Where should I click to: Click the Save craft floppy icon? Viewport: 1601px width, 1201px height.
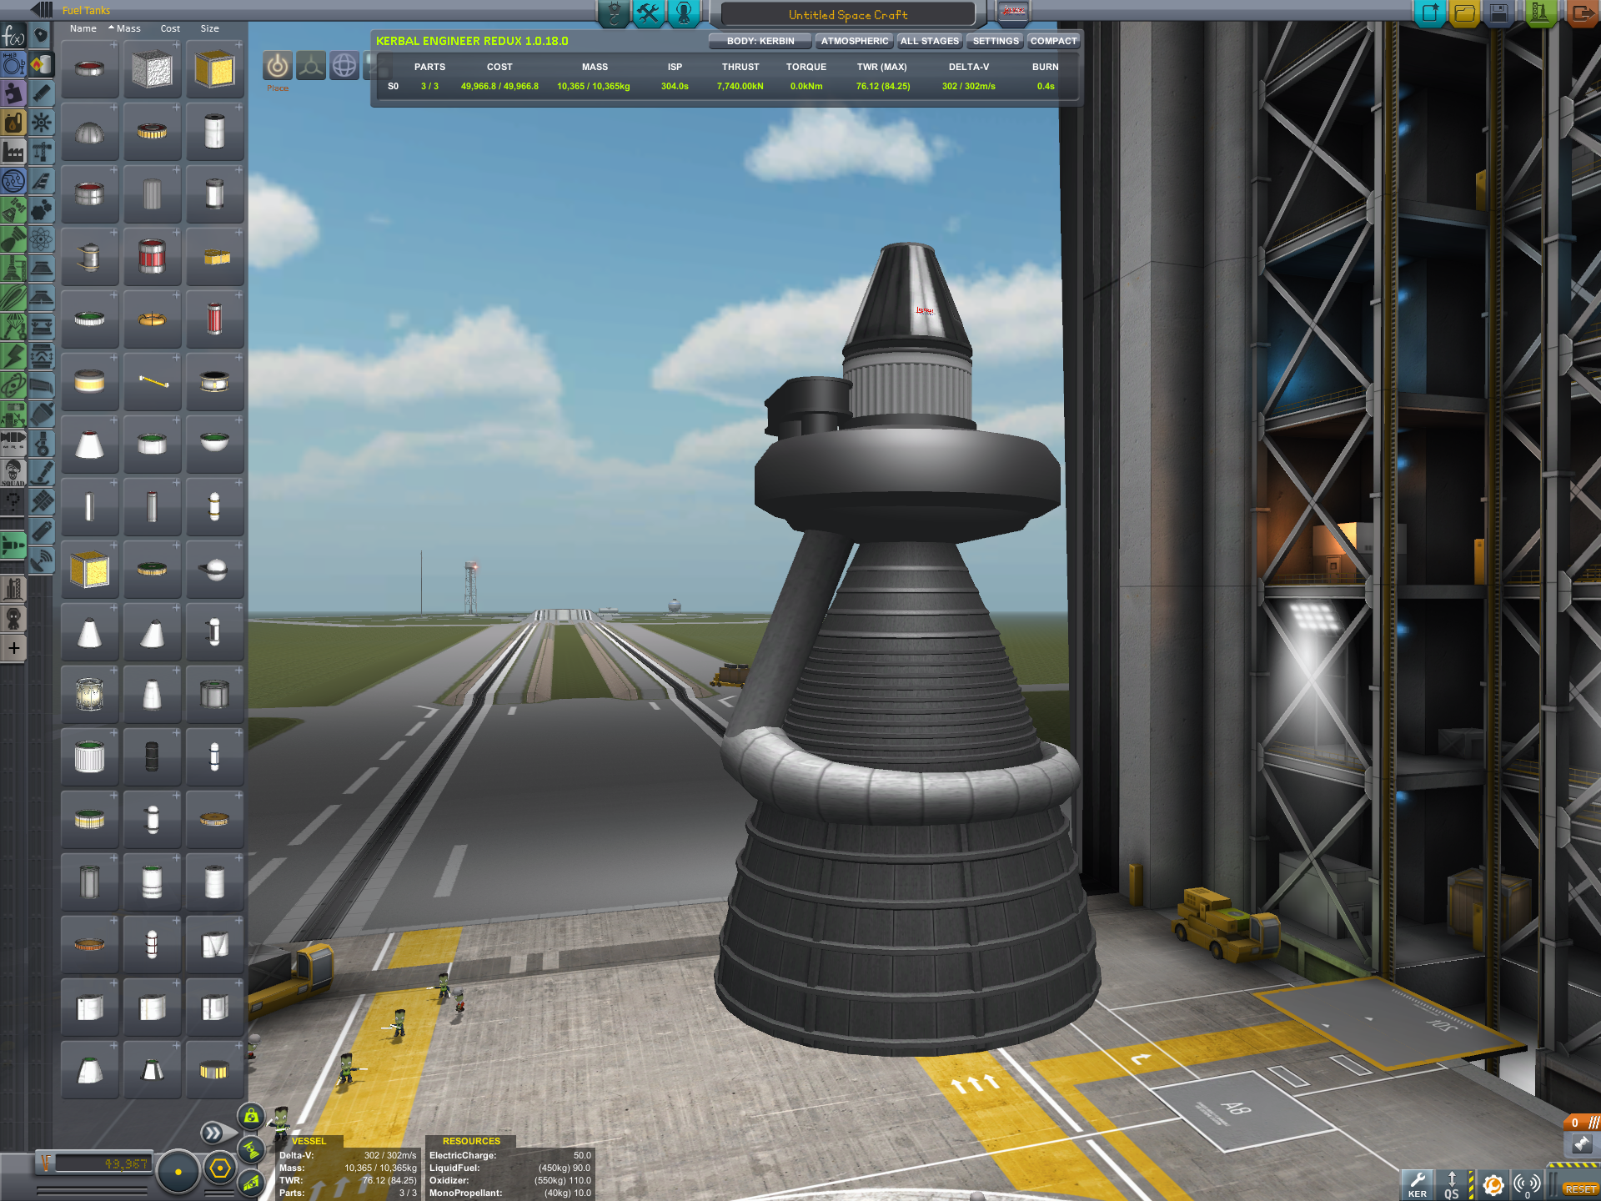[x=1498, y=13]
